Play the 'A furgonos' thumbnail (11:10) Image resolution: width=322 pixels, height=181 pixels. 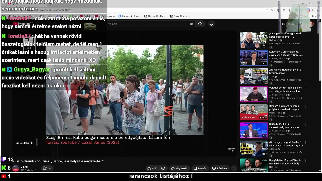tap(254, 76)
